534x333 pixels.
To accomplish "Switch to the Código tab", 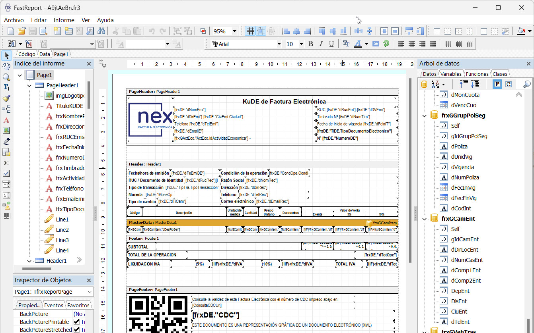I will pyautogui.click(x=27, y=54).
